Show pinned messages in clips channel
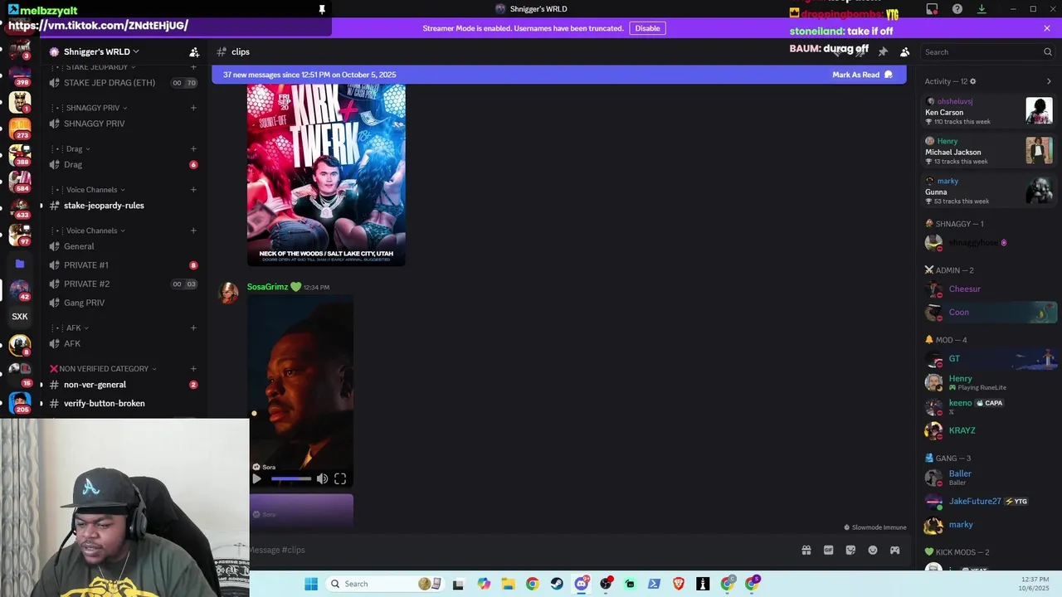 pos(883,51)
